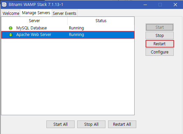Open Configure for the selected server
183x134 pixels.
(x=160, y=52)
